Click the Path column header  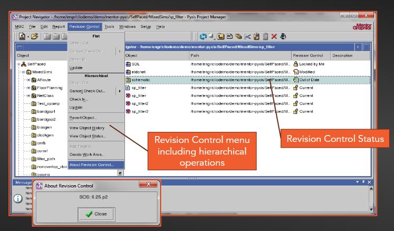pos(240,55)
